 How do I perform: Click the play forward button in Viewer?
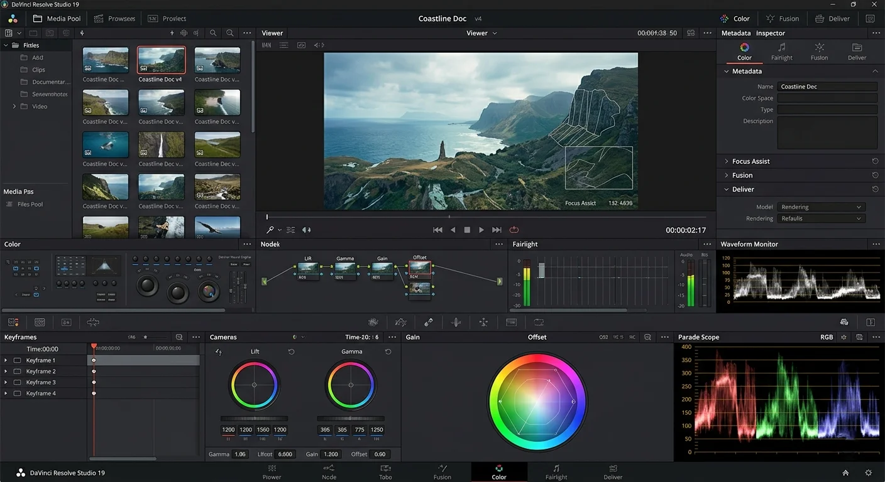481,230
